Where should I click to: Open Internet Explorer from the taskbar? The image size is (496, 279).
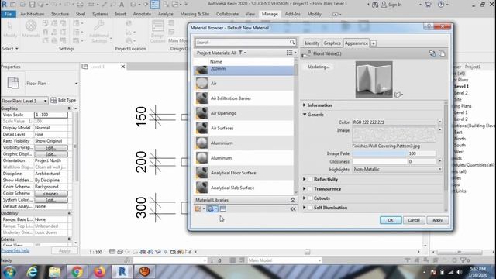(32, 272)
